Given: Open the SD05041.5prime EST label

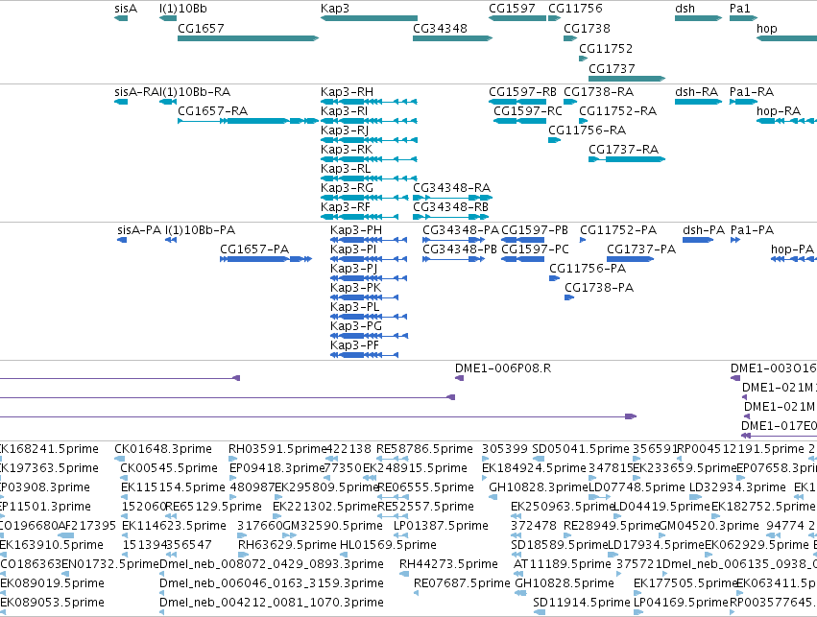Looking at the screenshot, I should [581, 449].
